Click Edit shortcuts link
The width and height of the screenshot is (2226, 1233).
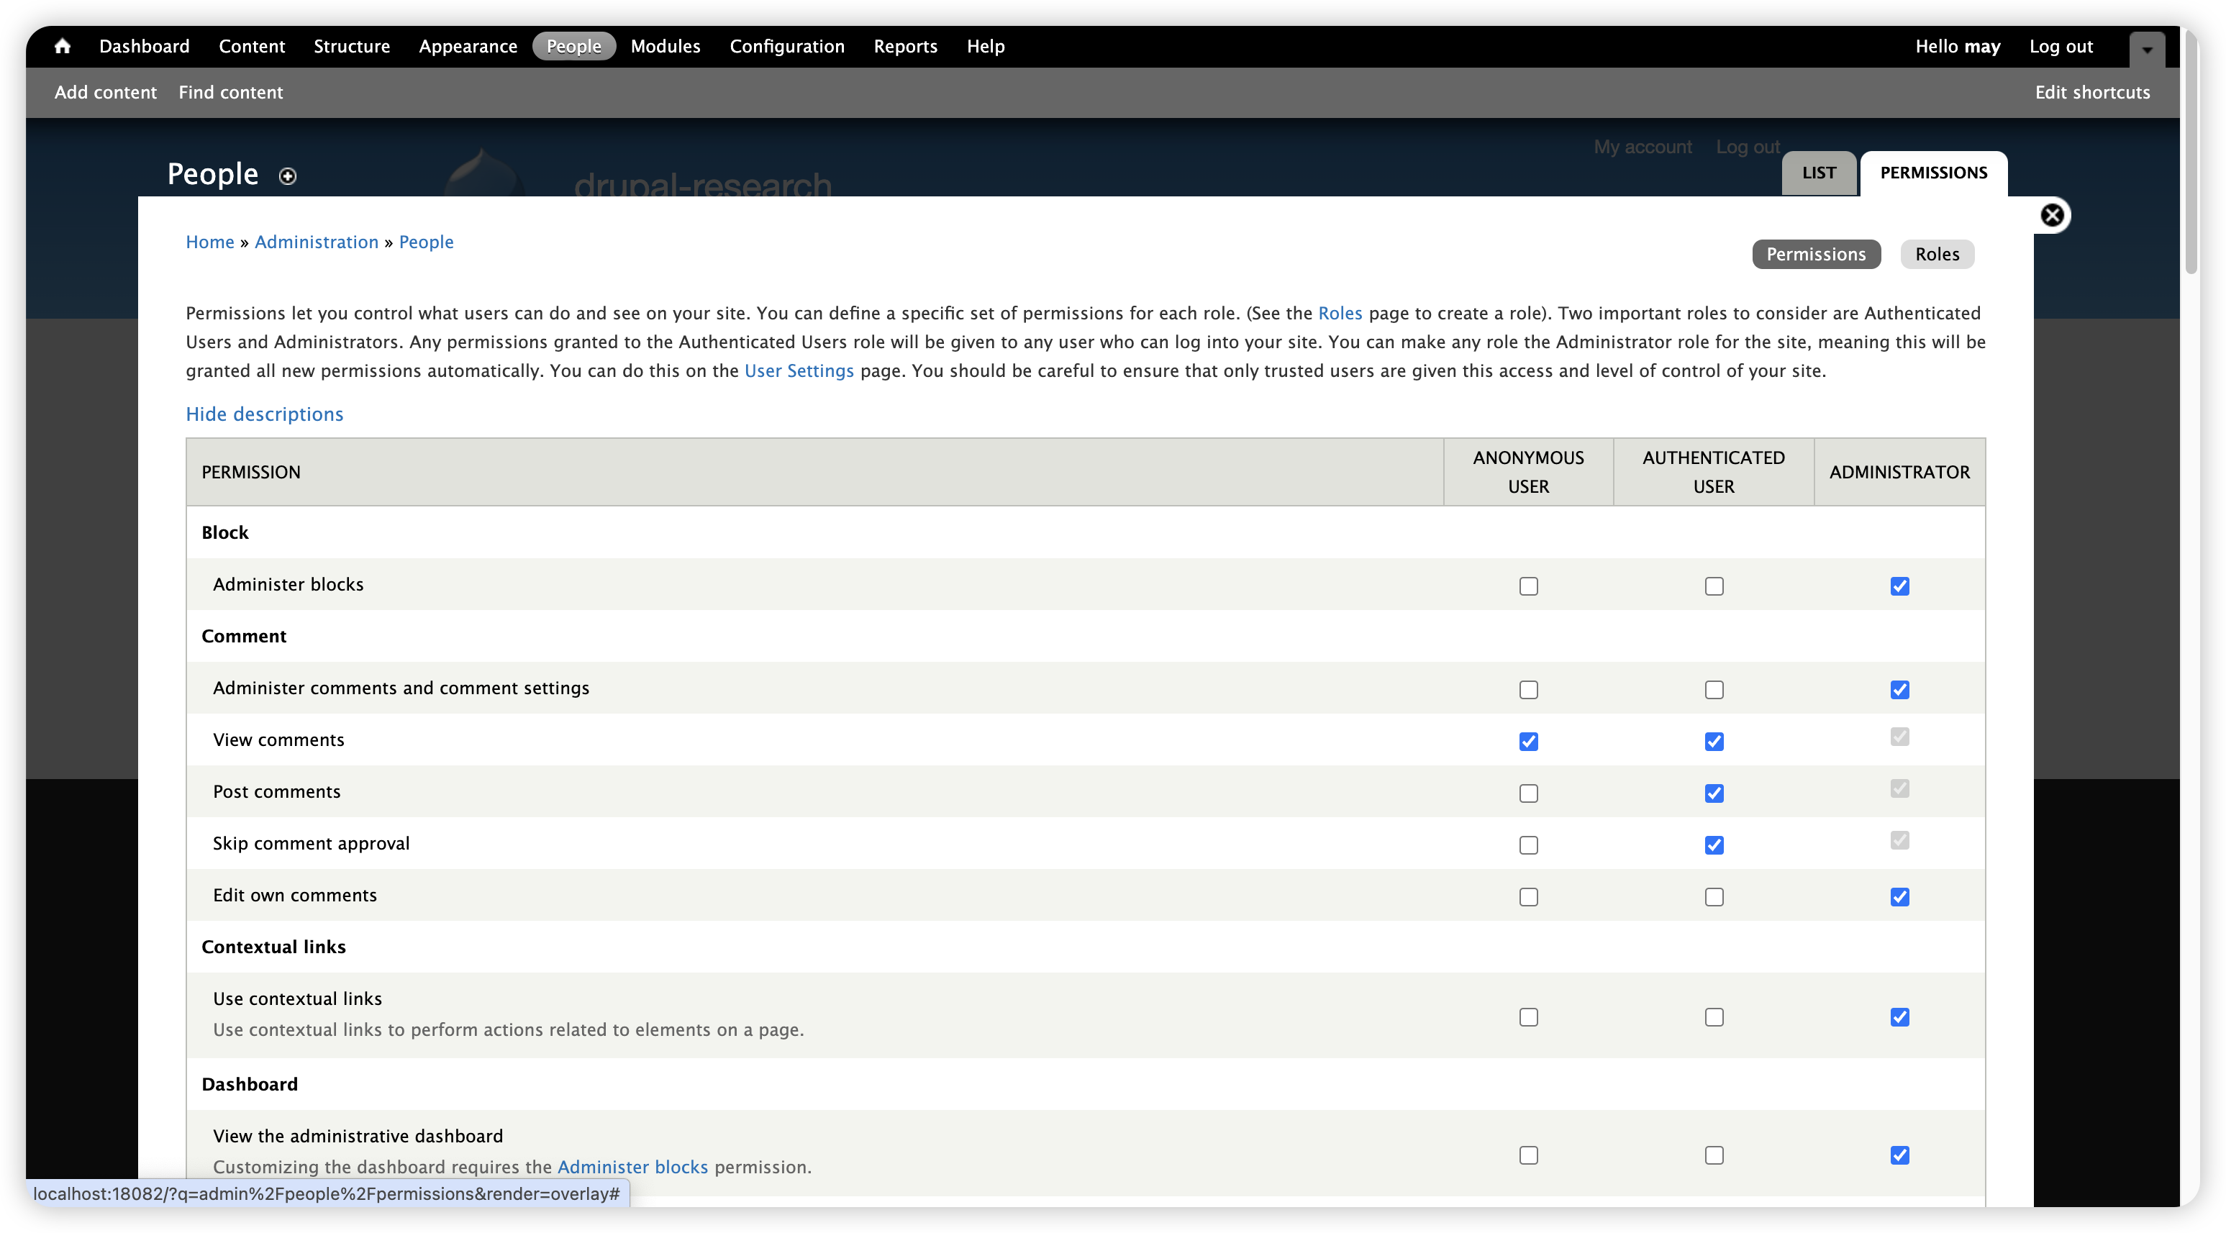point(2092,91)
